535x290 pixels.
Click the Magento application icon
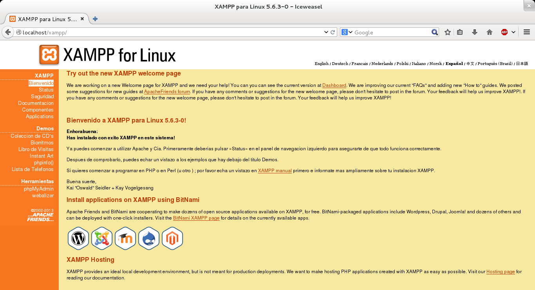pyautogui.click(x=172, y=238)
